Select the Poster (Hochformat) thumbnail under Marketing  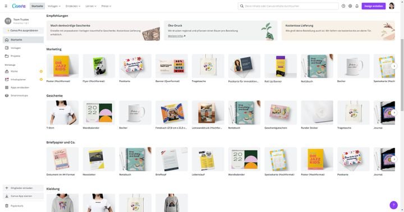pyautogui.click(x=62, y=66)
